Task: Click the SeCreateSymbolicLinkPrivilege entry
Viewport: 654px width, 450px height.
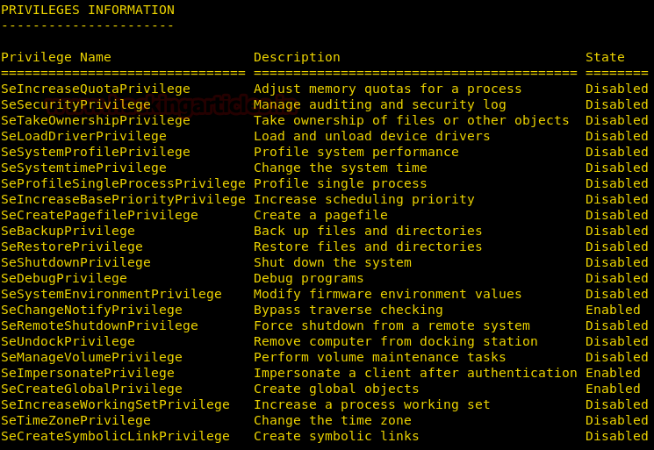Action: [115, 436]
